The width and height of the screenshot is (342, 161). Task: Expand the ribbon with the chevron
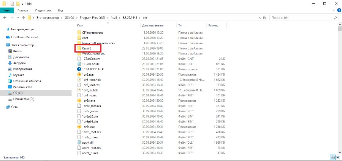click(334, 10)
